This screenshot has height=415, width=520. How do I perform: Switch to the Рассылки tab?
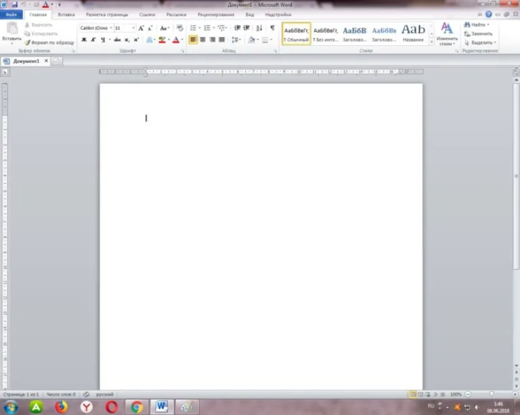coord(176,15)
